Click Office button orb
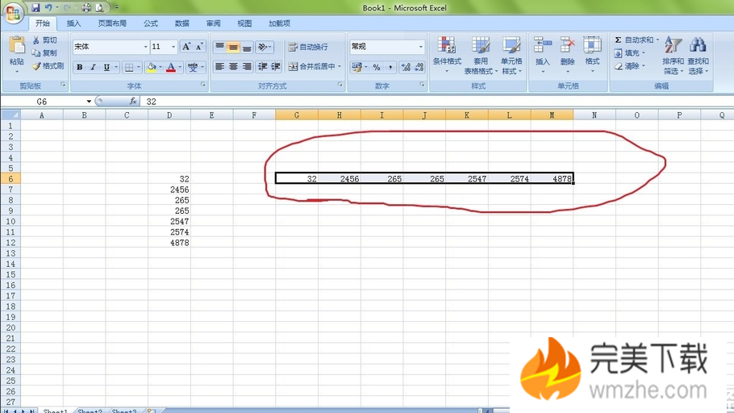 [x=13, y=12]
